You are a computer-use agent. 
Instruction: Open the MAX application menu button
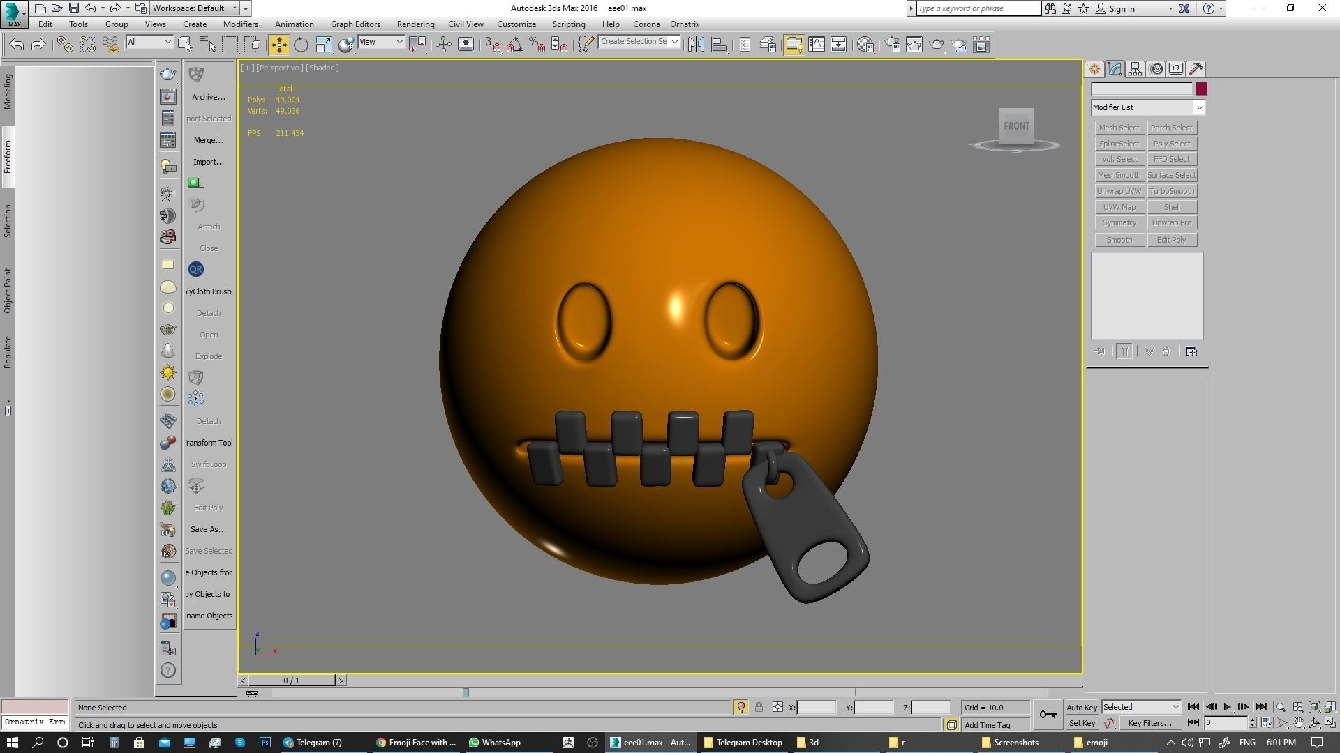click(14, 14)
